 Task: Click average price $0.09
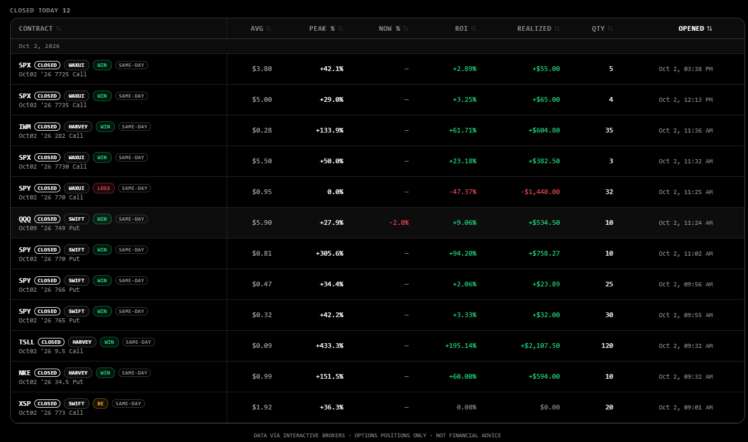(x=262, y=346)
